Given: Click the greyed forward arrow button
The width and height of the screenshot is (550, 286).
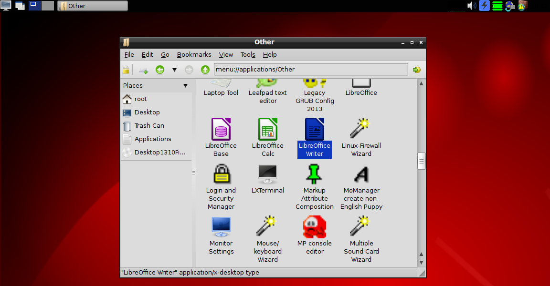Looking at the screenshot, I should (x=189, y=70).
